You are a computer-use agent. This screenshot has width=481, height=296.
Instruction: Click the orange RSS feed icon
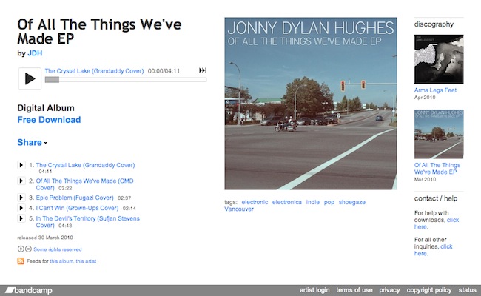coord(21,261)
